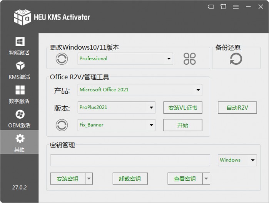This screenshot has height=203, width=269.
Task: Expand the arrow beside 安装密钥 button
Action: 89,179
